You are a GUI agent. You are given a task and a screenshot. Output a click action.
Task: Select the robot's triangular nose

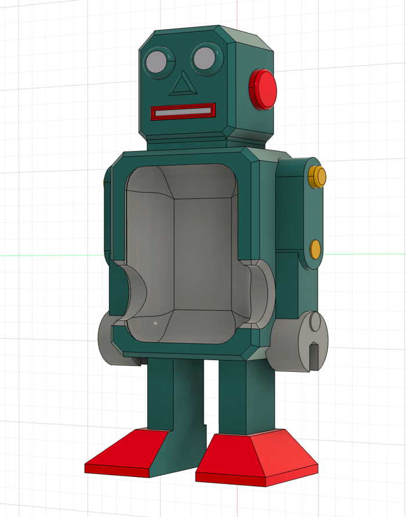coord(182,84)
